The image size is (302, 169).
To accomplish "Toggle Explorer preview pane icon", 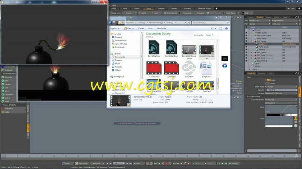I will pos(221,29).
